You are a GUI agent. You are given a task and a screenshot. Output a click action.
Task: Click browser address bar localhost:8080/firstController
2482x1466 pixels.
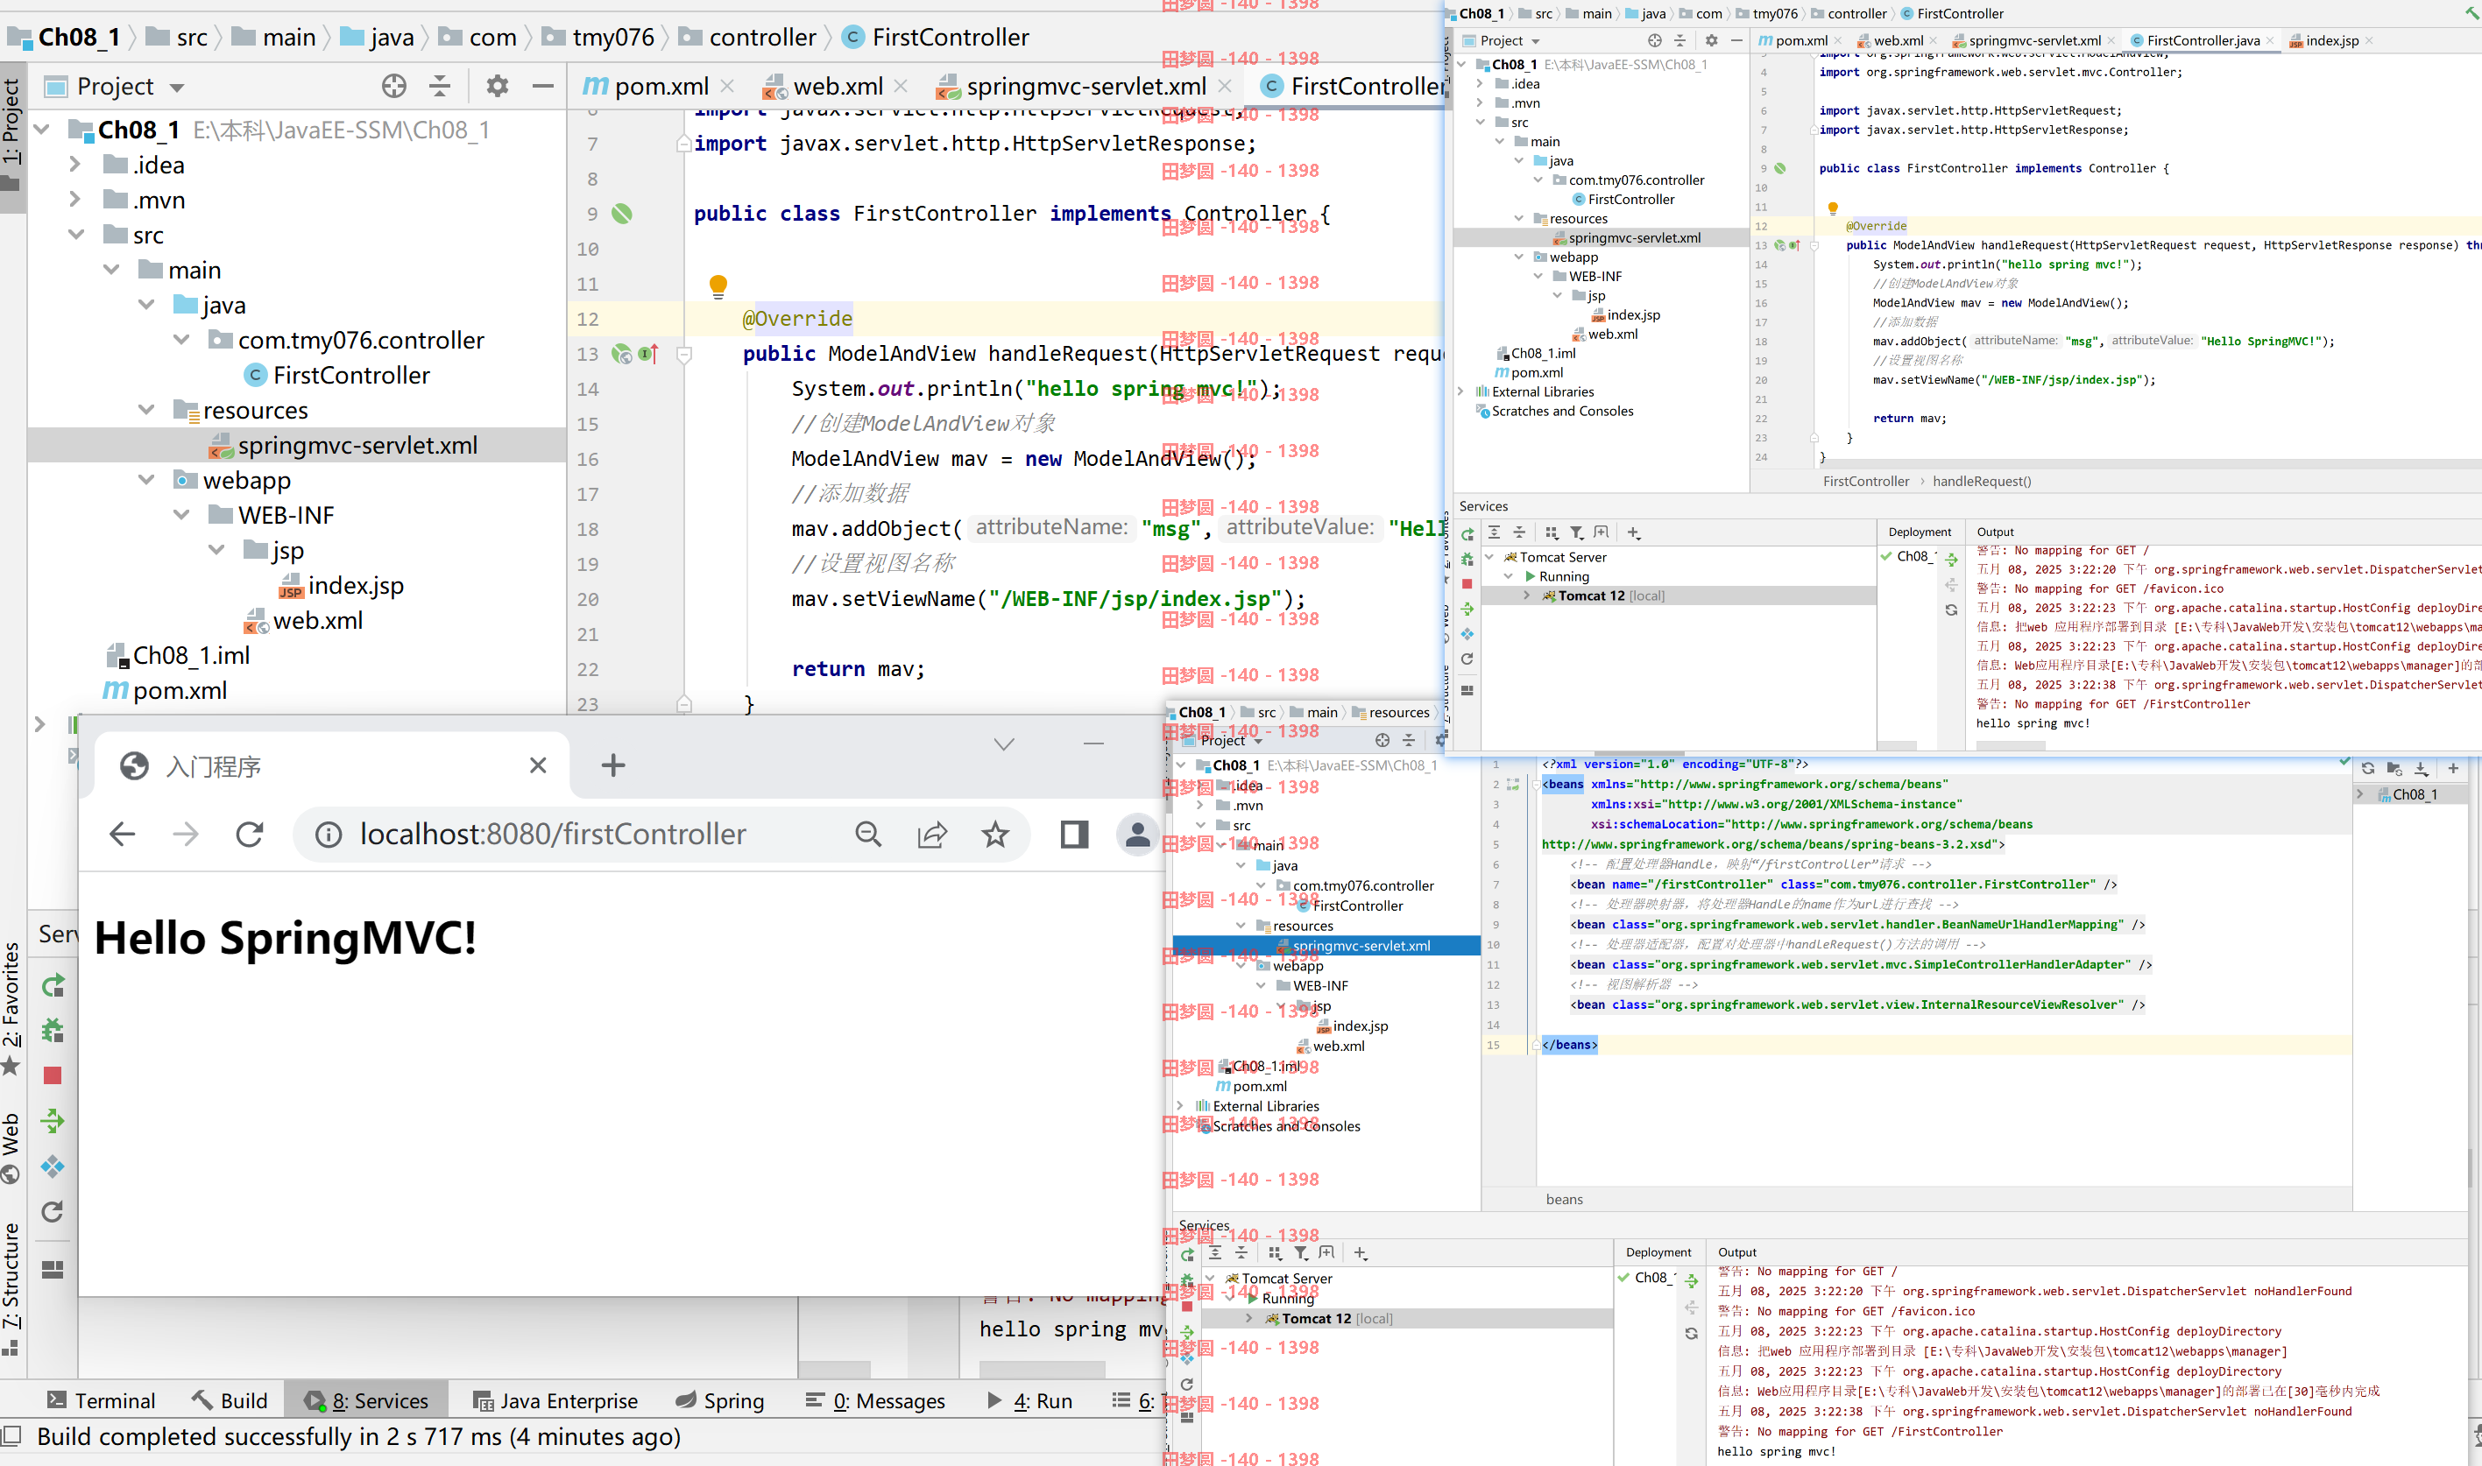pos(552,835)
